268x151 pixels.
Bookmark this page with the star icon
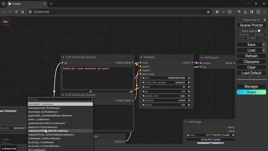click(x=208, y=12)
